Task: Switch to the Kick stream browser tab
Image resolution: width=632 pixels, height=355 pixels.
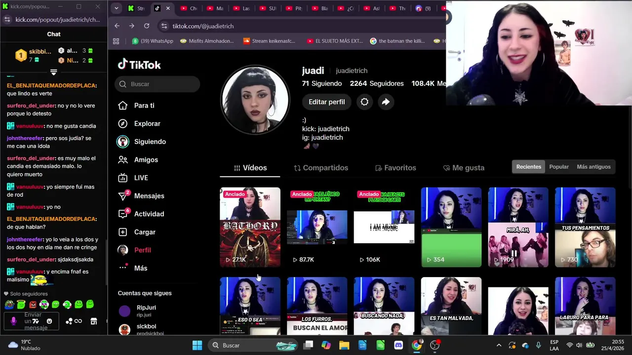Action: (x=136, y=8)
